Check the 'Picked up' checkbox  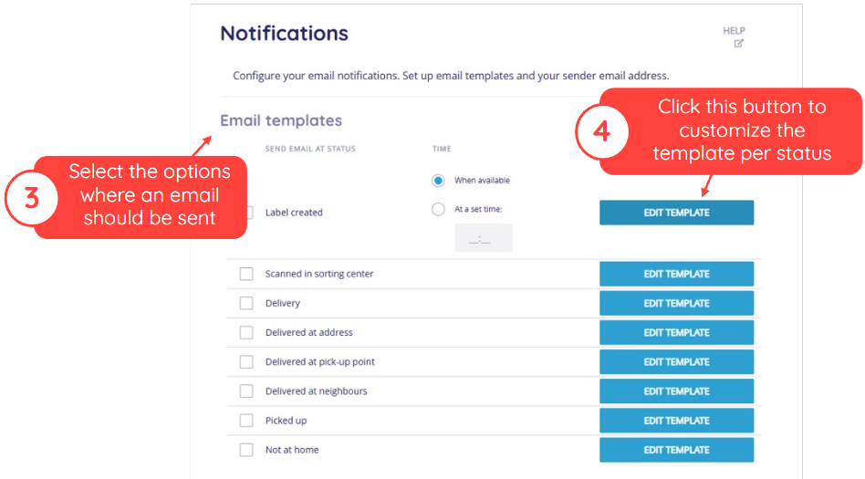pyautogui.click(x=246, y=420)
